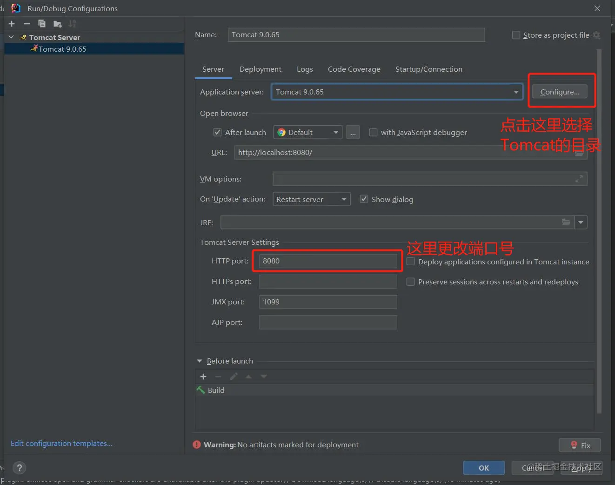Uncheck After launch open browser

217,133
